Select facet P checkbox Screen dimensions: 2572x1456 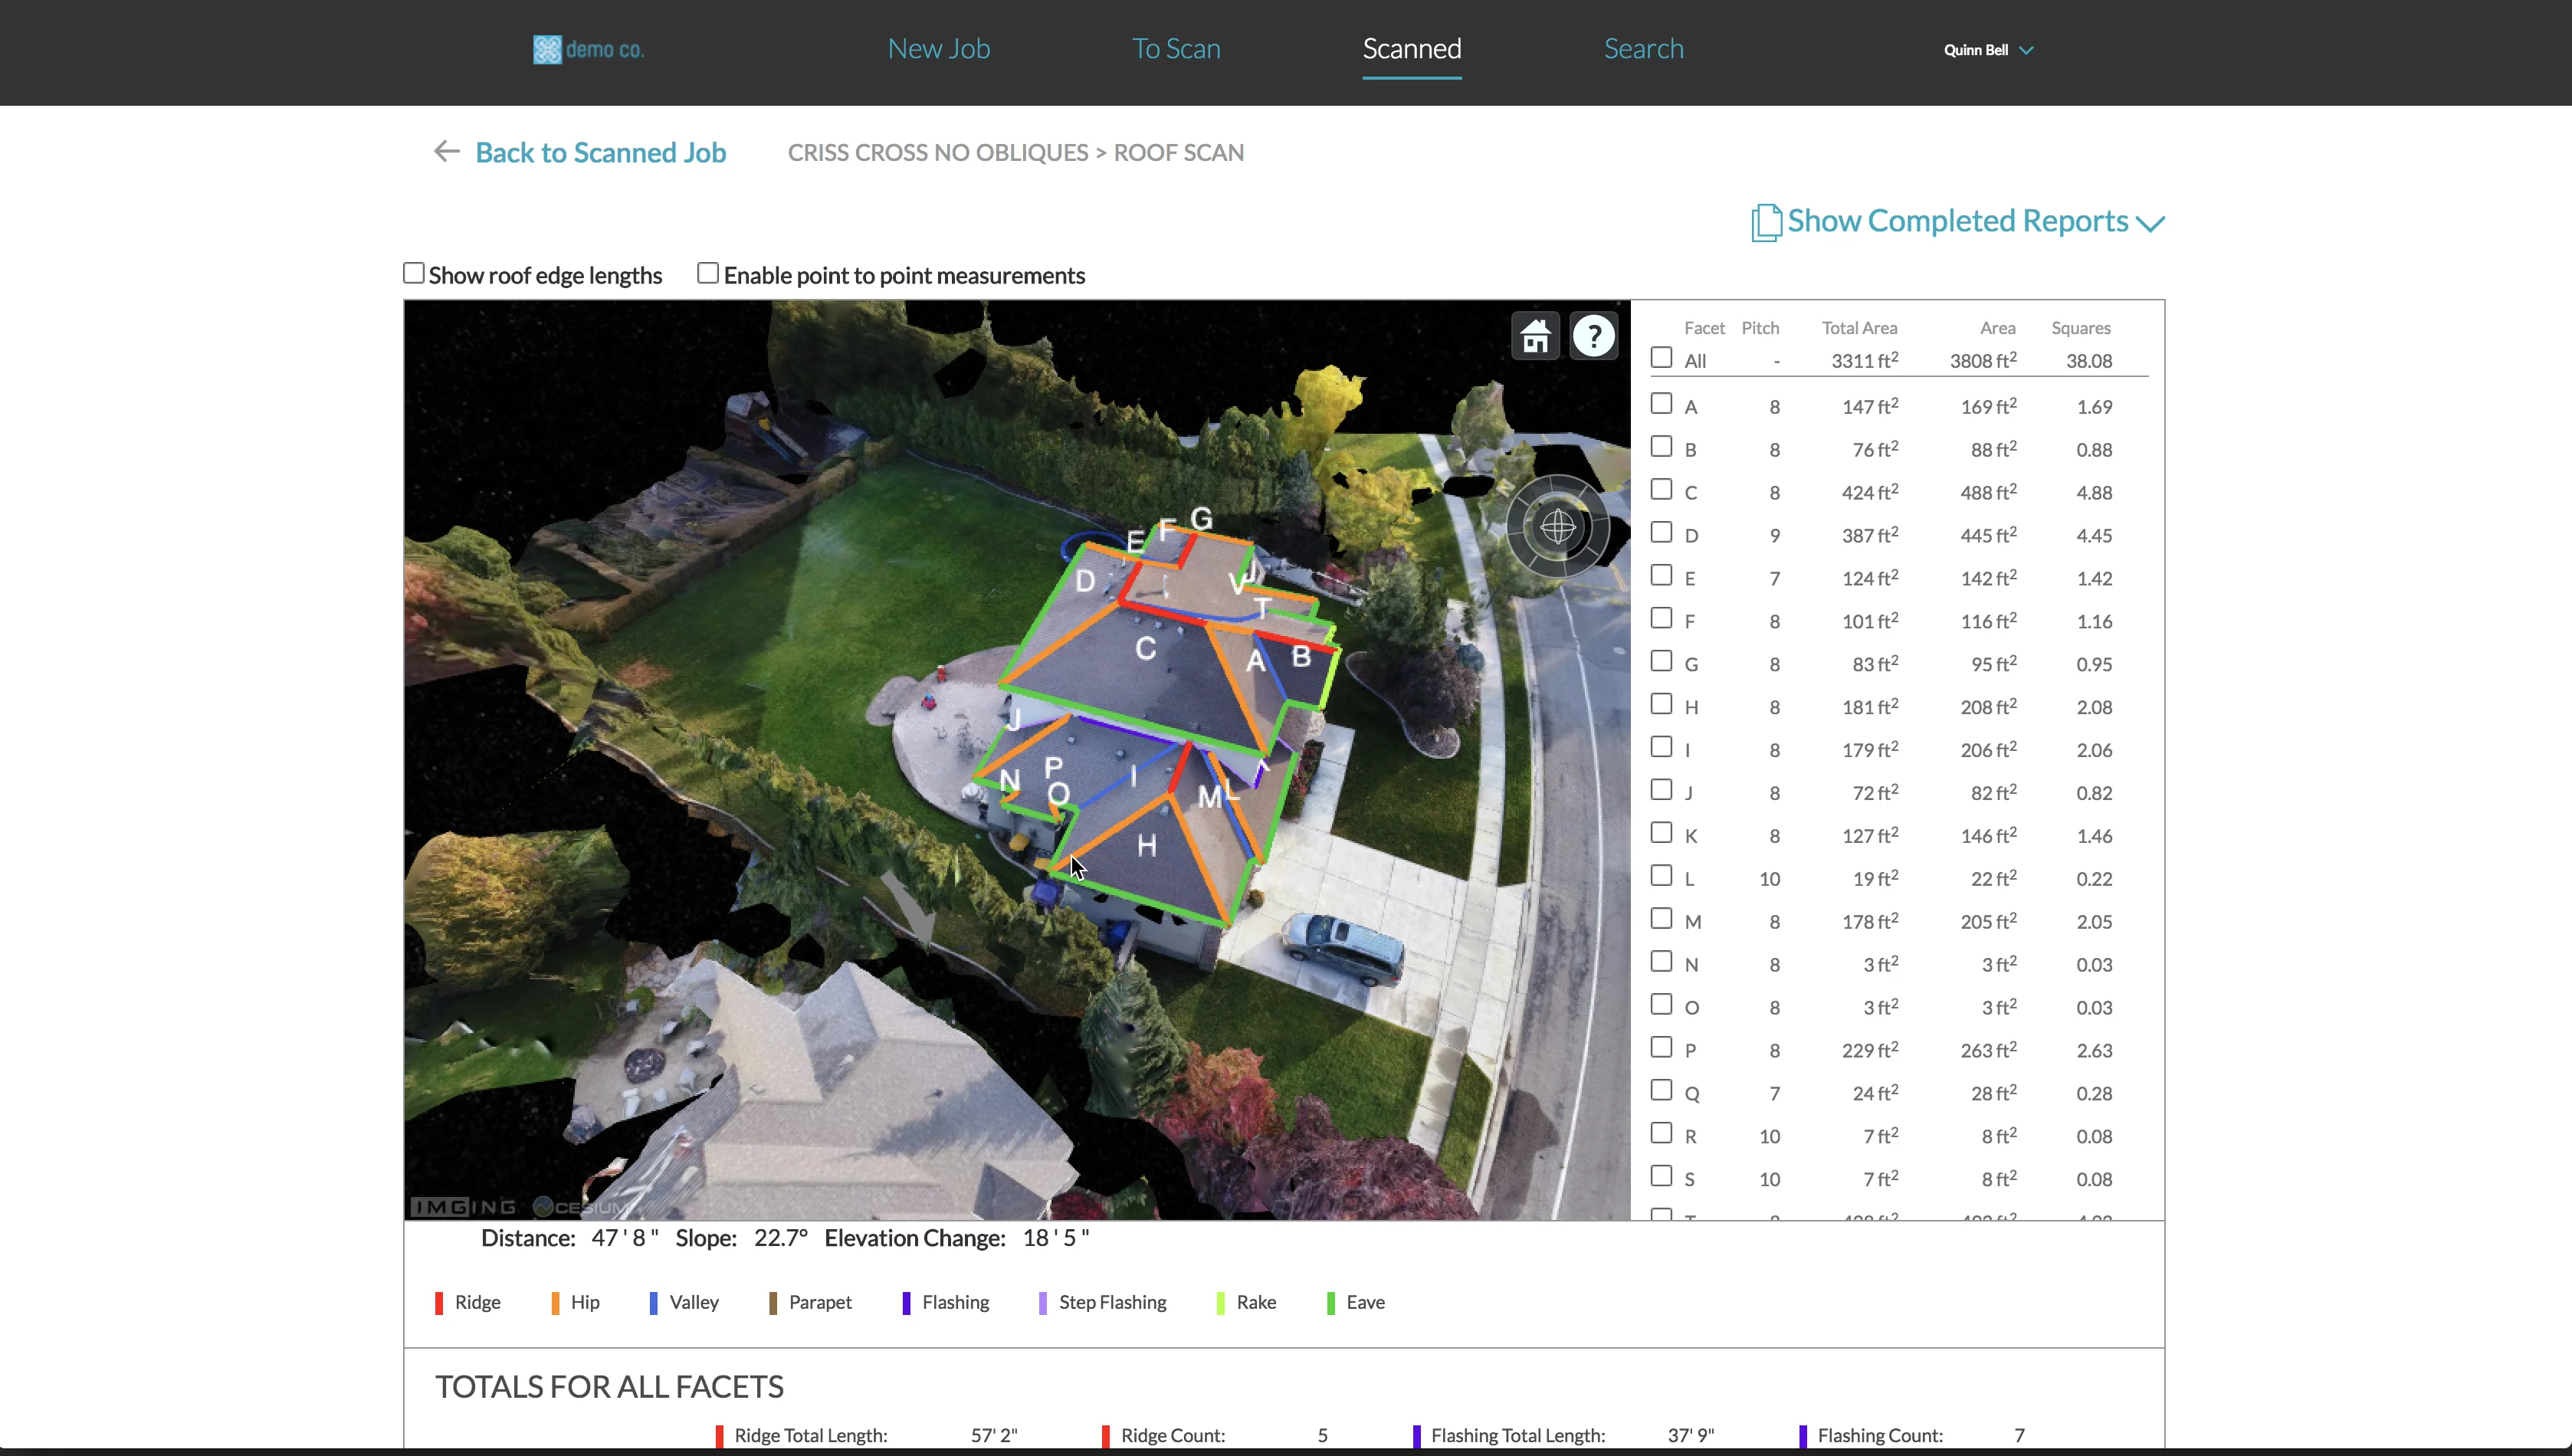click(1661, 1047)
